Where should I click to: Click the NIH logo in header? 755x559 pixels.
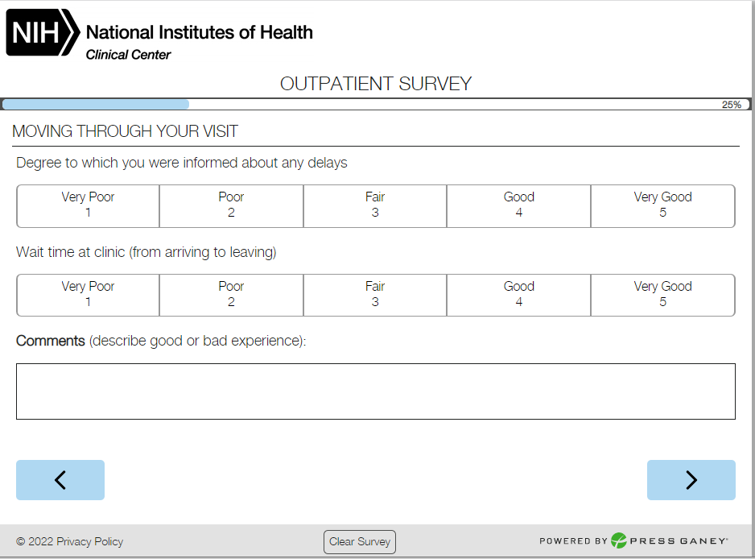43,34
